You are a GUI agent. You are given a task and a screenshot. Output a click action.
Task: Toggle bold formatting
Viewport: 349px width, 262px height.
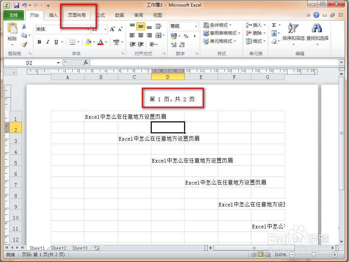(39, 42)
